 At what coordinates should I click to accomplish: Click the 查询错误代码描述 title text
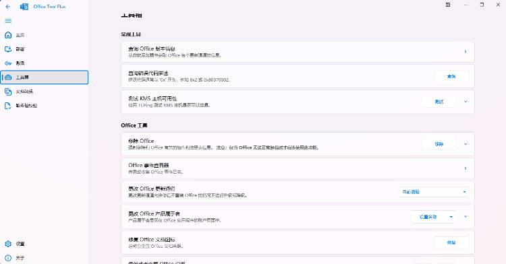click(x=148, y=73)
